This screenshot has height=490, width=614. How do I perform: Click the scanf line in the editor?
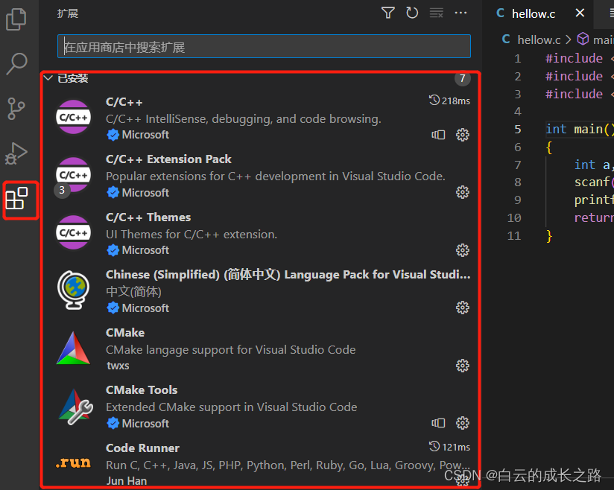click(594, 182)
